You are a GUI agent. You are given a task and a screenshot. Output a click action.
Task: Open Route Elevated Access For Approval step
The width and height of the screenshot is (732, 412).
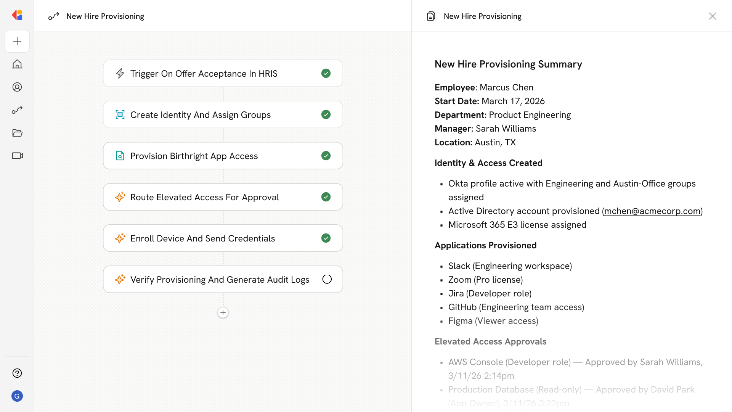[x=204, y=197]
